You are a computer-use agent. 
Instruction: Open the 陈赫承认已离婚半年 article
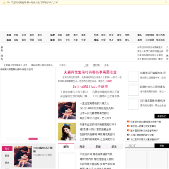click(153, 73)
